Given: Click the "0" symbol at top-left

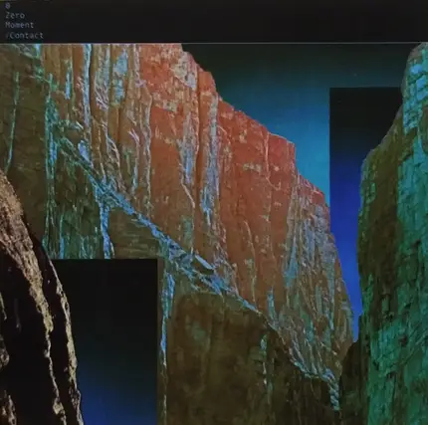Looking at the screenshot, I should coord(8,5).
